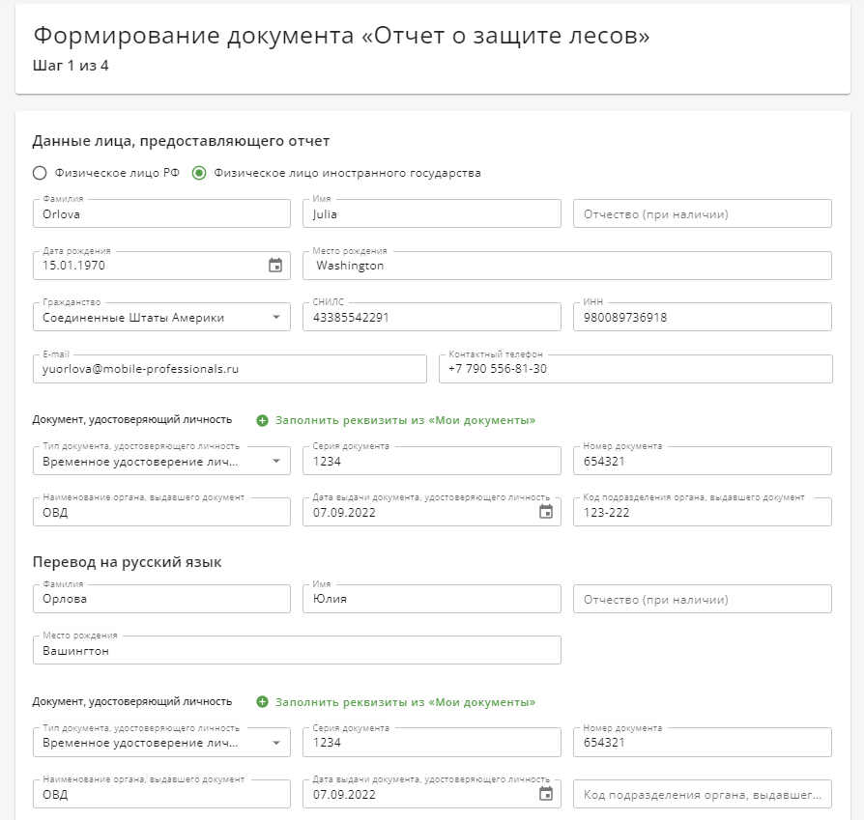
Task: Expand the Гражданство dropdown arrow
Action: click(x=276, y=317)
